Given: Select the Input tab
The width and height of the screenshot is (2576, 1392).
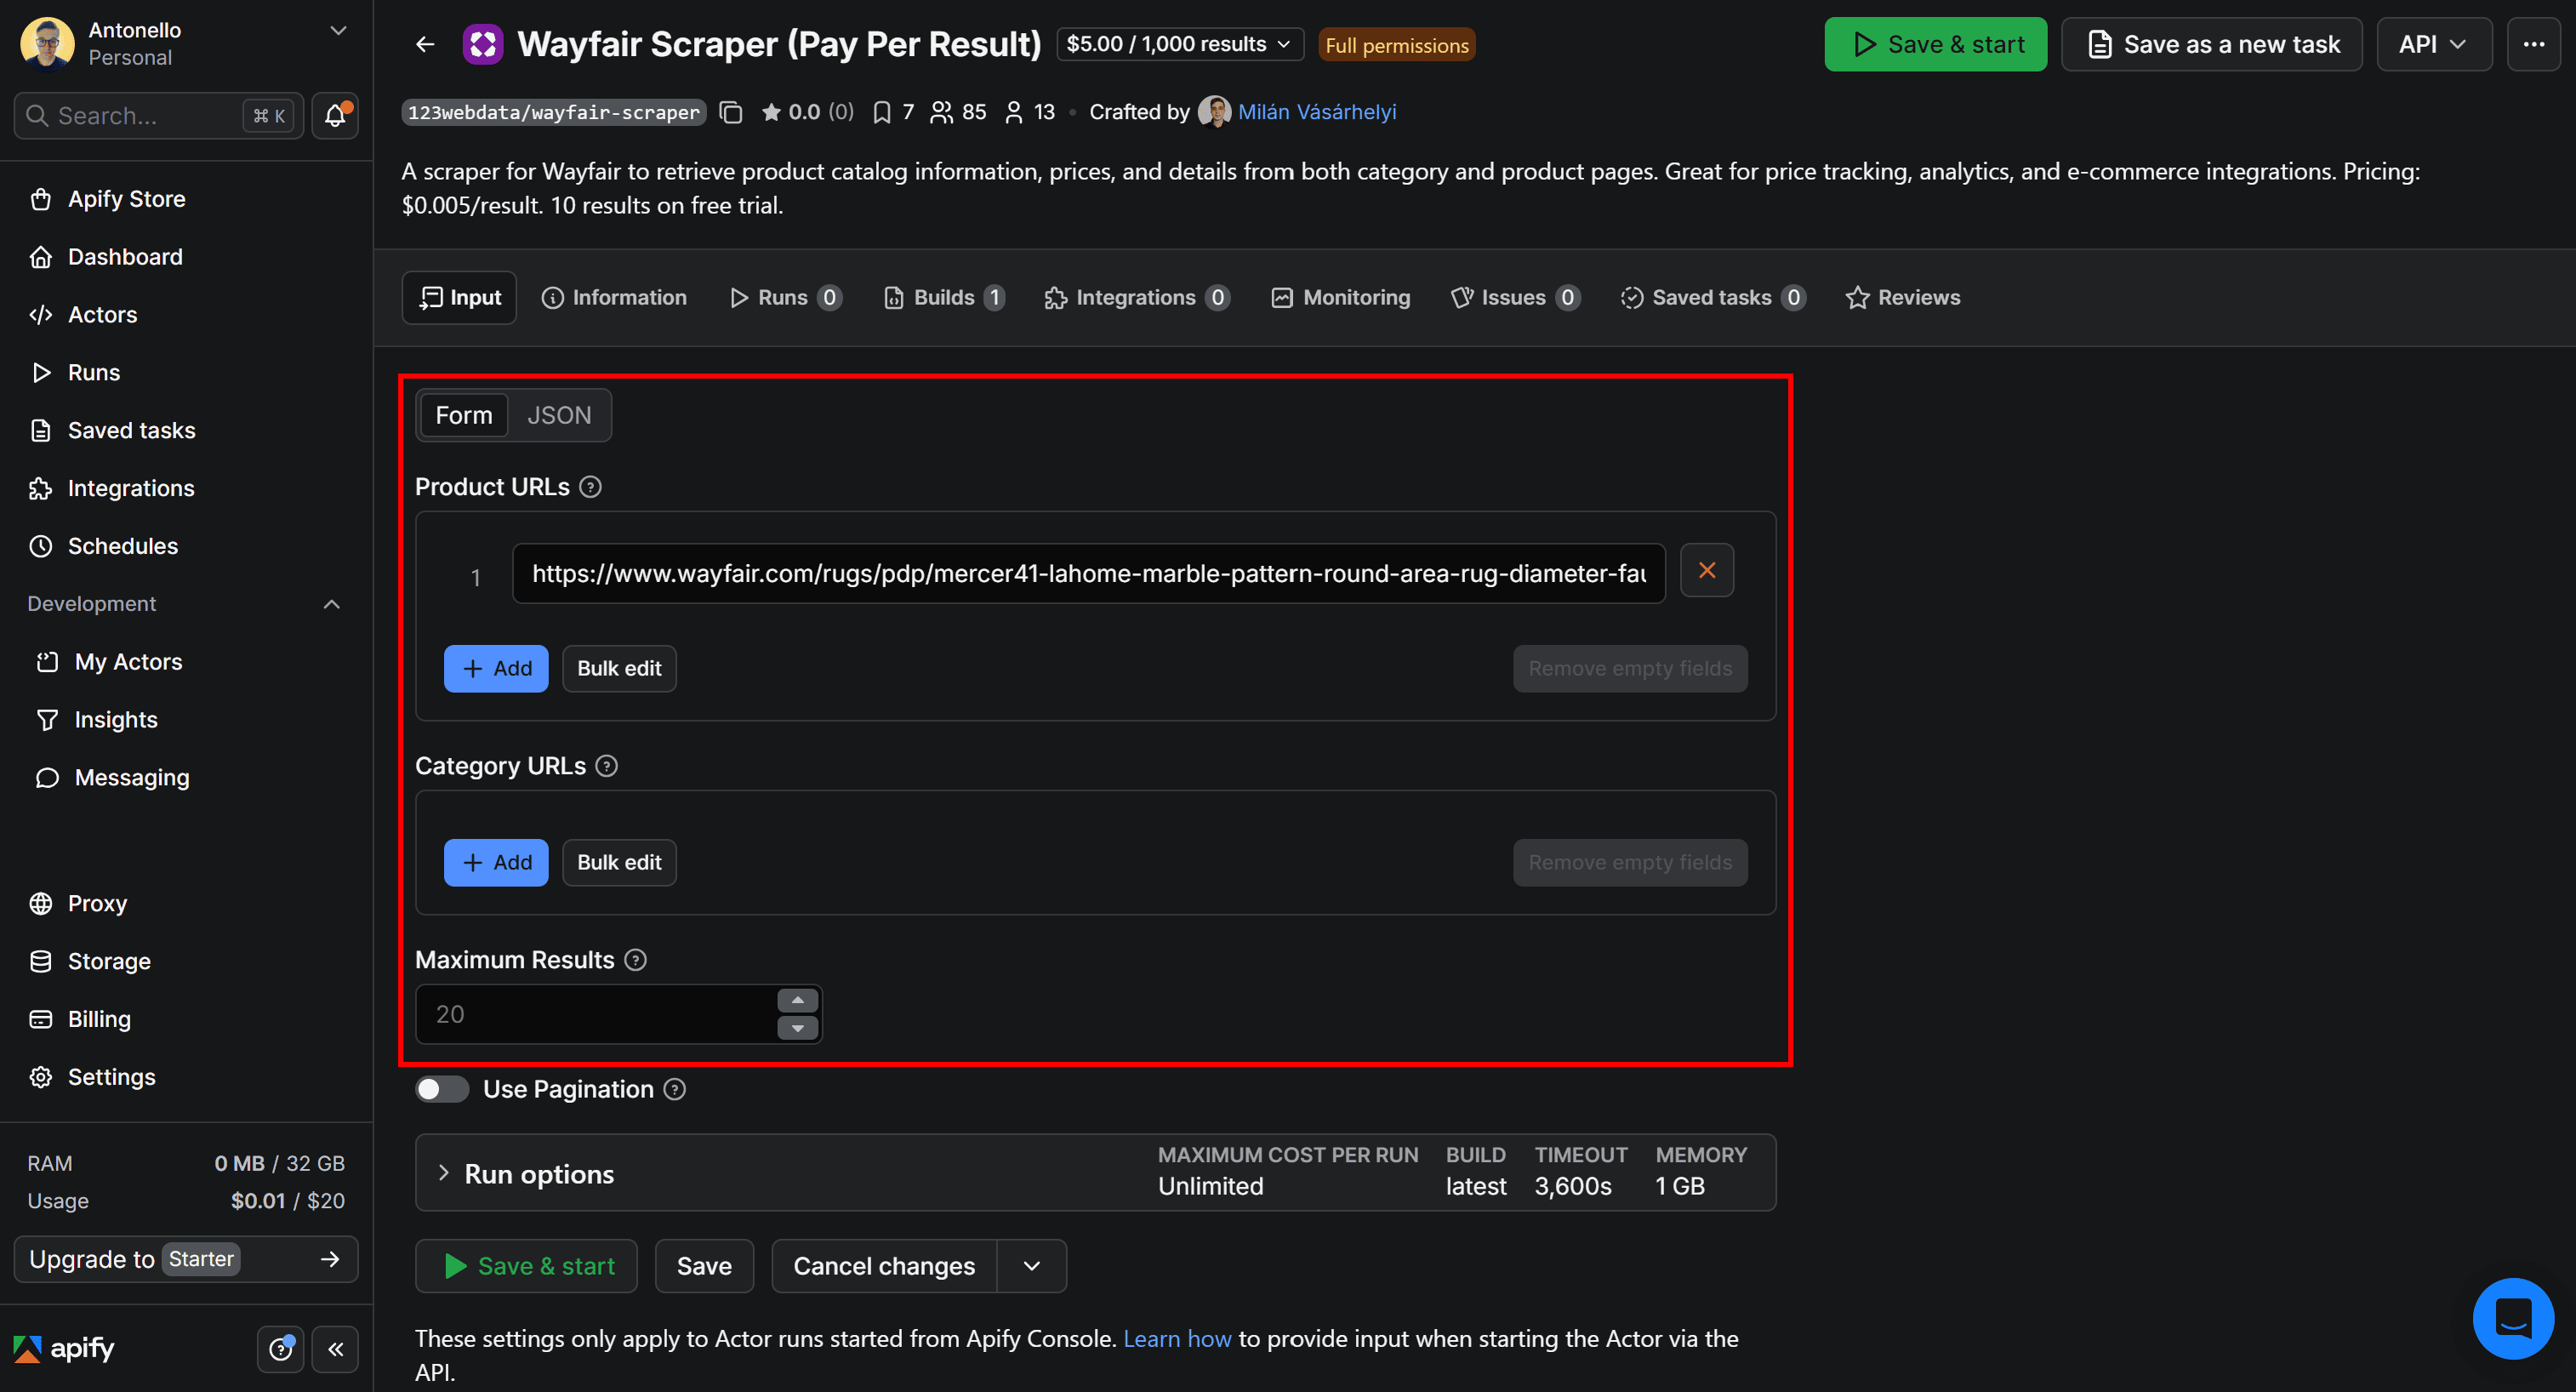Looking at the screenshot, I should [460, 298].
